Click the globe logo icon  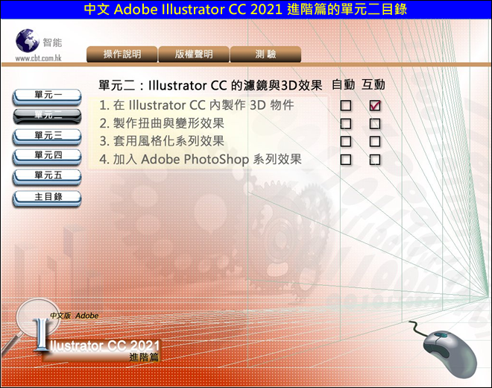coord(27,40)
